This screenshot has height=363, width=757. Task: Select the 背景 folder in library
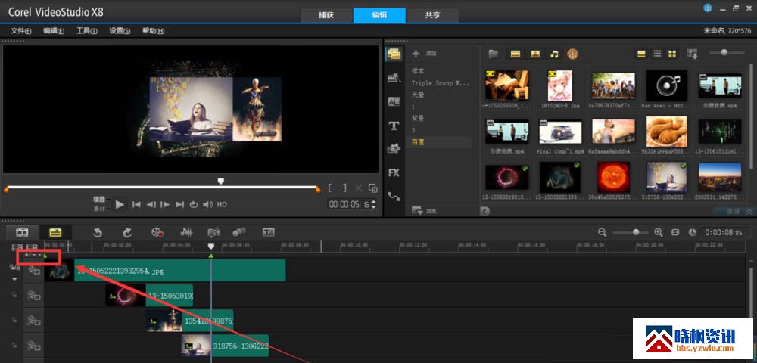418,119
